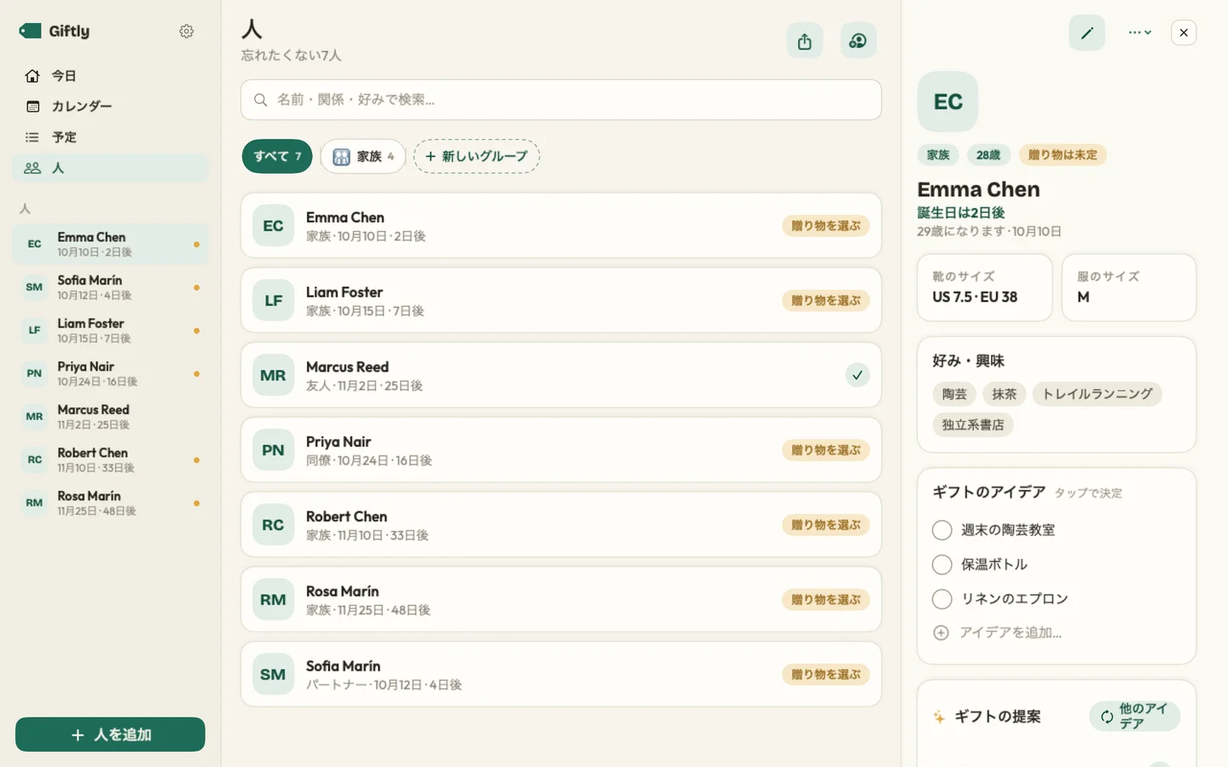1228x767 pixels.
Task: Click the share/export icon in header
Action: point(804,41)
